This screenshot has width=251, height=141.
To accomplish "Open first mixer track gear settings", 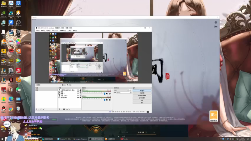I will coord(109,94).
